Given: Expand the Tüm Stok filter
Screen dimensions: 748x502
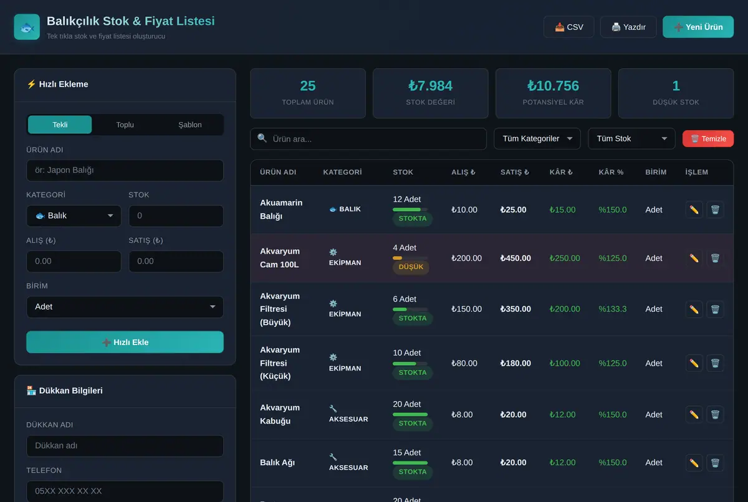Looking at the screenshot, I should point(631,138).
